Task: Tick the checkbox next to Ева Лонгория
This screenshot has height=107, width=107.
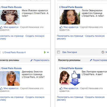Action: click(59, 52)
